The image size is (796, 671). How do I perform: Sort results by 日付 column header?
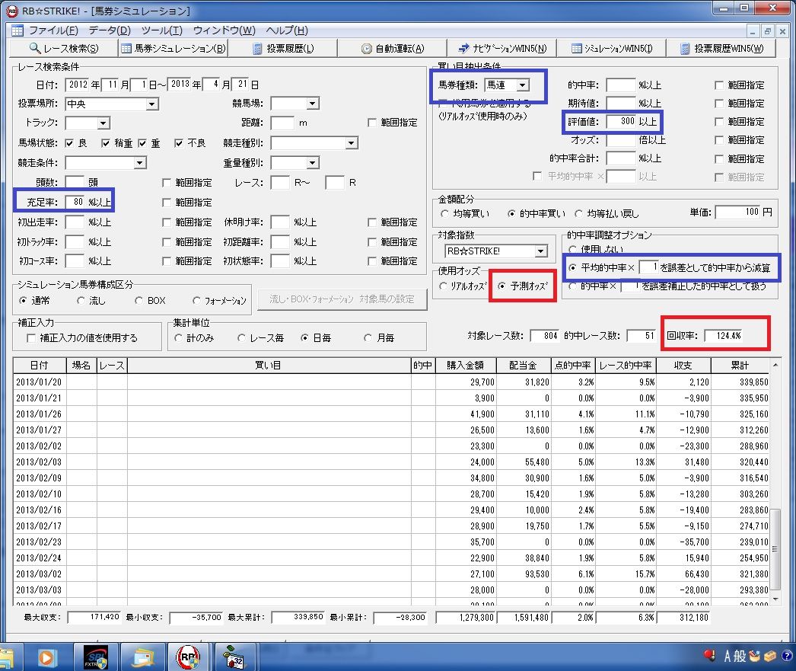click(x=40, y=366)
